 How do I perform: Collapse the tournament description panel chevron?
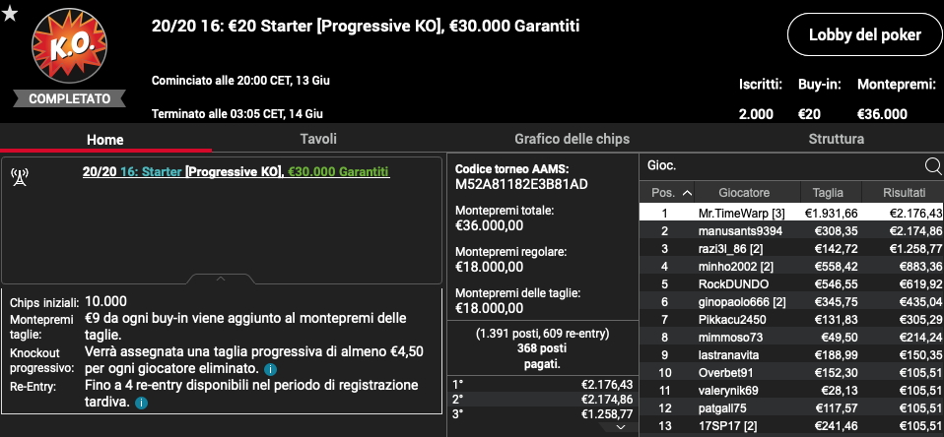pyautogui.click(x=221, y=279)
